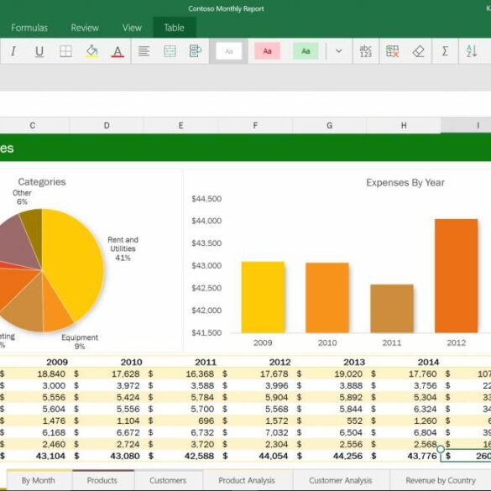Expand the cell styles gallery
Viewport: 491px width, 491px height.
pyautogui.click(x=338, y=51)
